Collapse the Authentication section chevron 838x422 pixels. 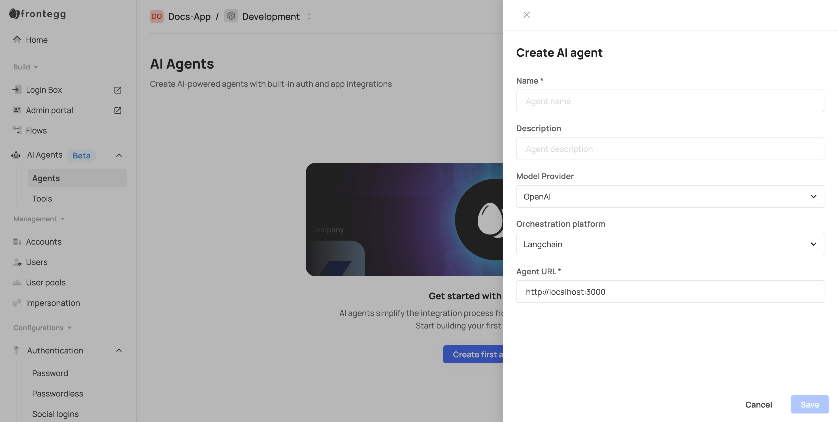[119, 350]
